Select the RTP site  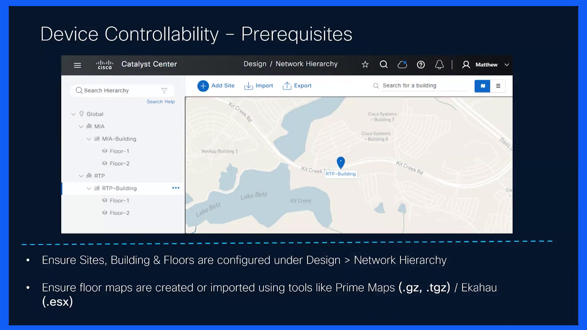pyautogui.click(x=99, y=176)
